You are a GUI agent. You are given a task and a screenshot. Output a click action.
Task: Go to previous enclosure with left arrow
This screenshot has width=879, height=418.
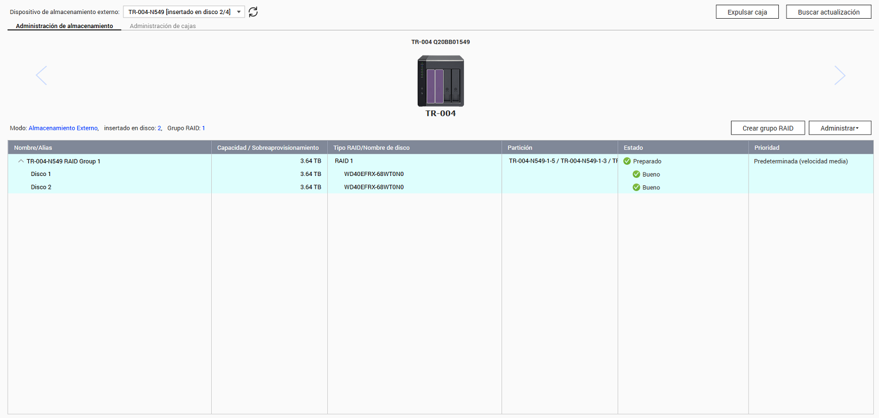[42, 75]
